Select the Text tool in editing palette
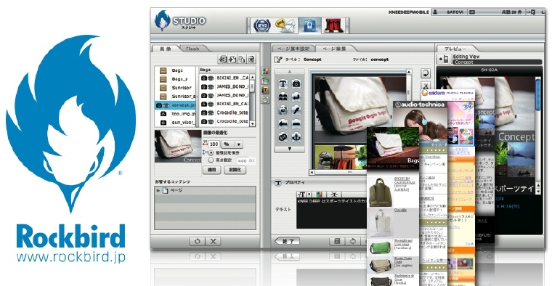The image size is (552, 286). pyautogui.click(x=283, y=83)
